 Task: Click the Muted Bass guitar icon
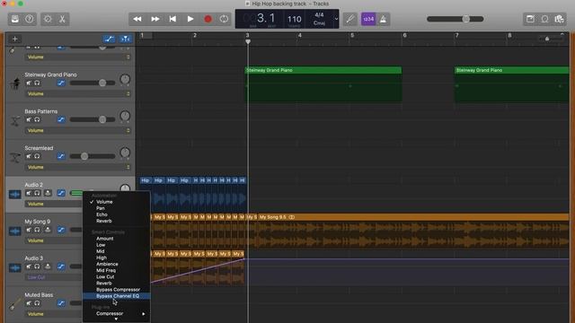(15, 303)
